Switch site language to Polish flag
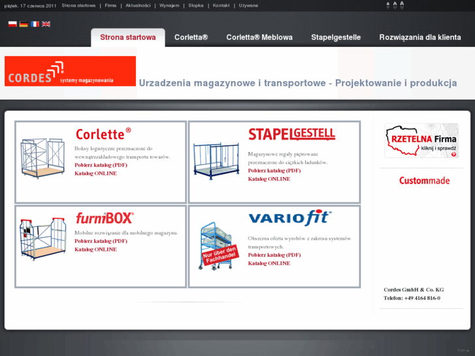The width and height of the screenshot is (475, 356). click(12, 24)
